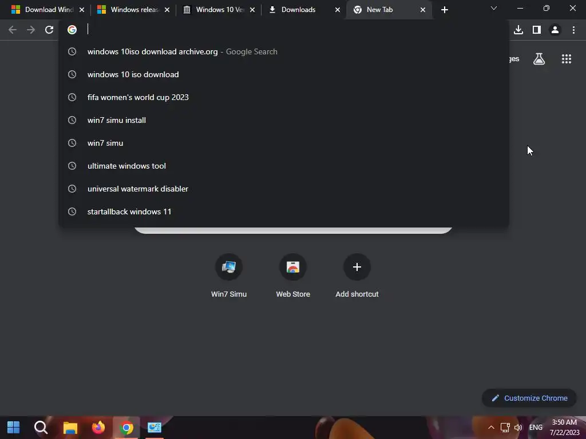Click Customize Chrome button

[529, 398]
